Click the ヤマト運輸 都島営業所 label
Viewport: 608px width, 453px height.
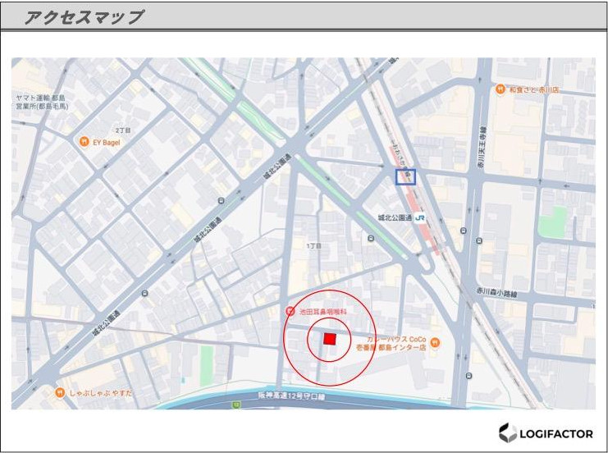(40, 102)
